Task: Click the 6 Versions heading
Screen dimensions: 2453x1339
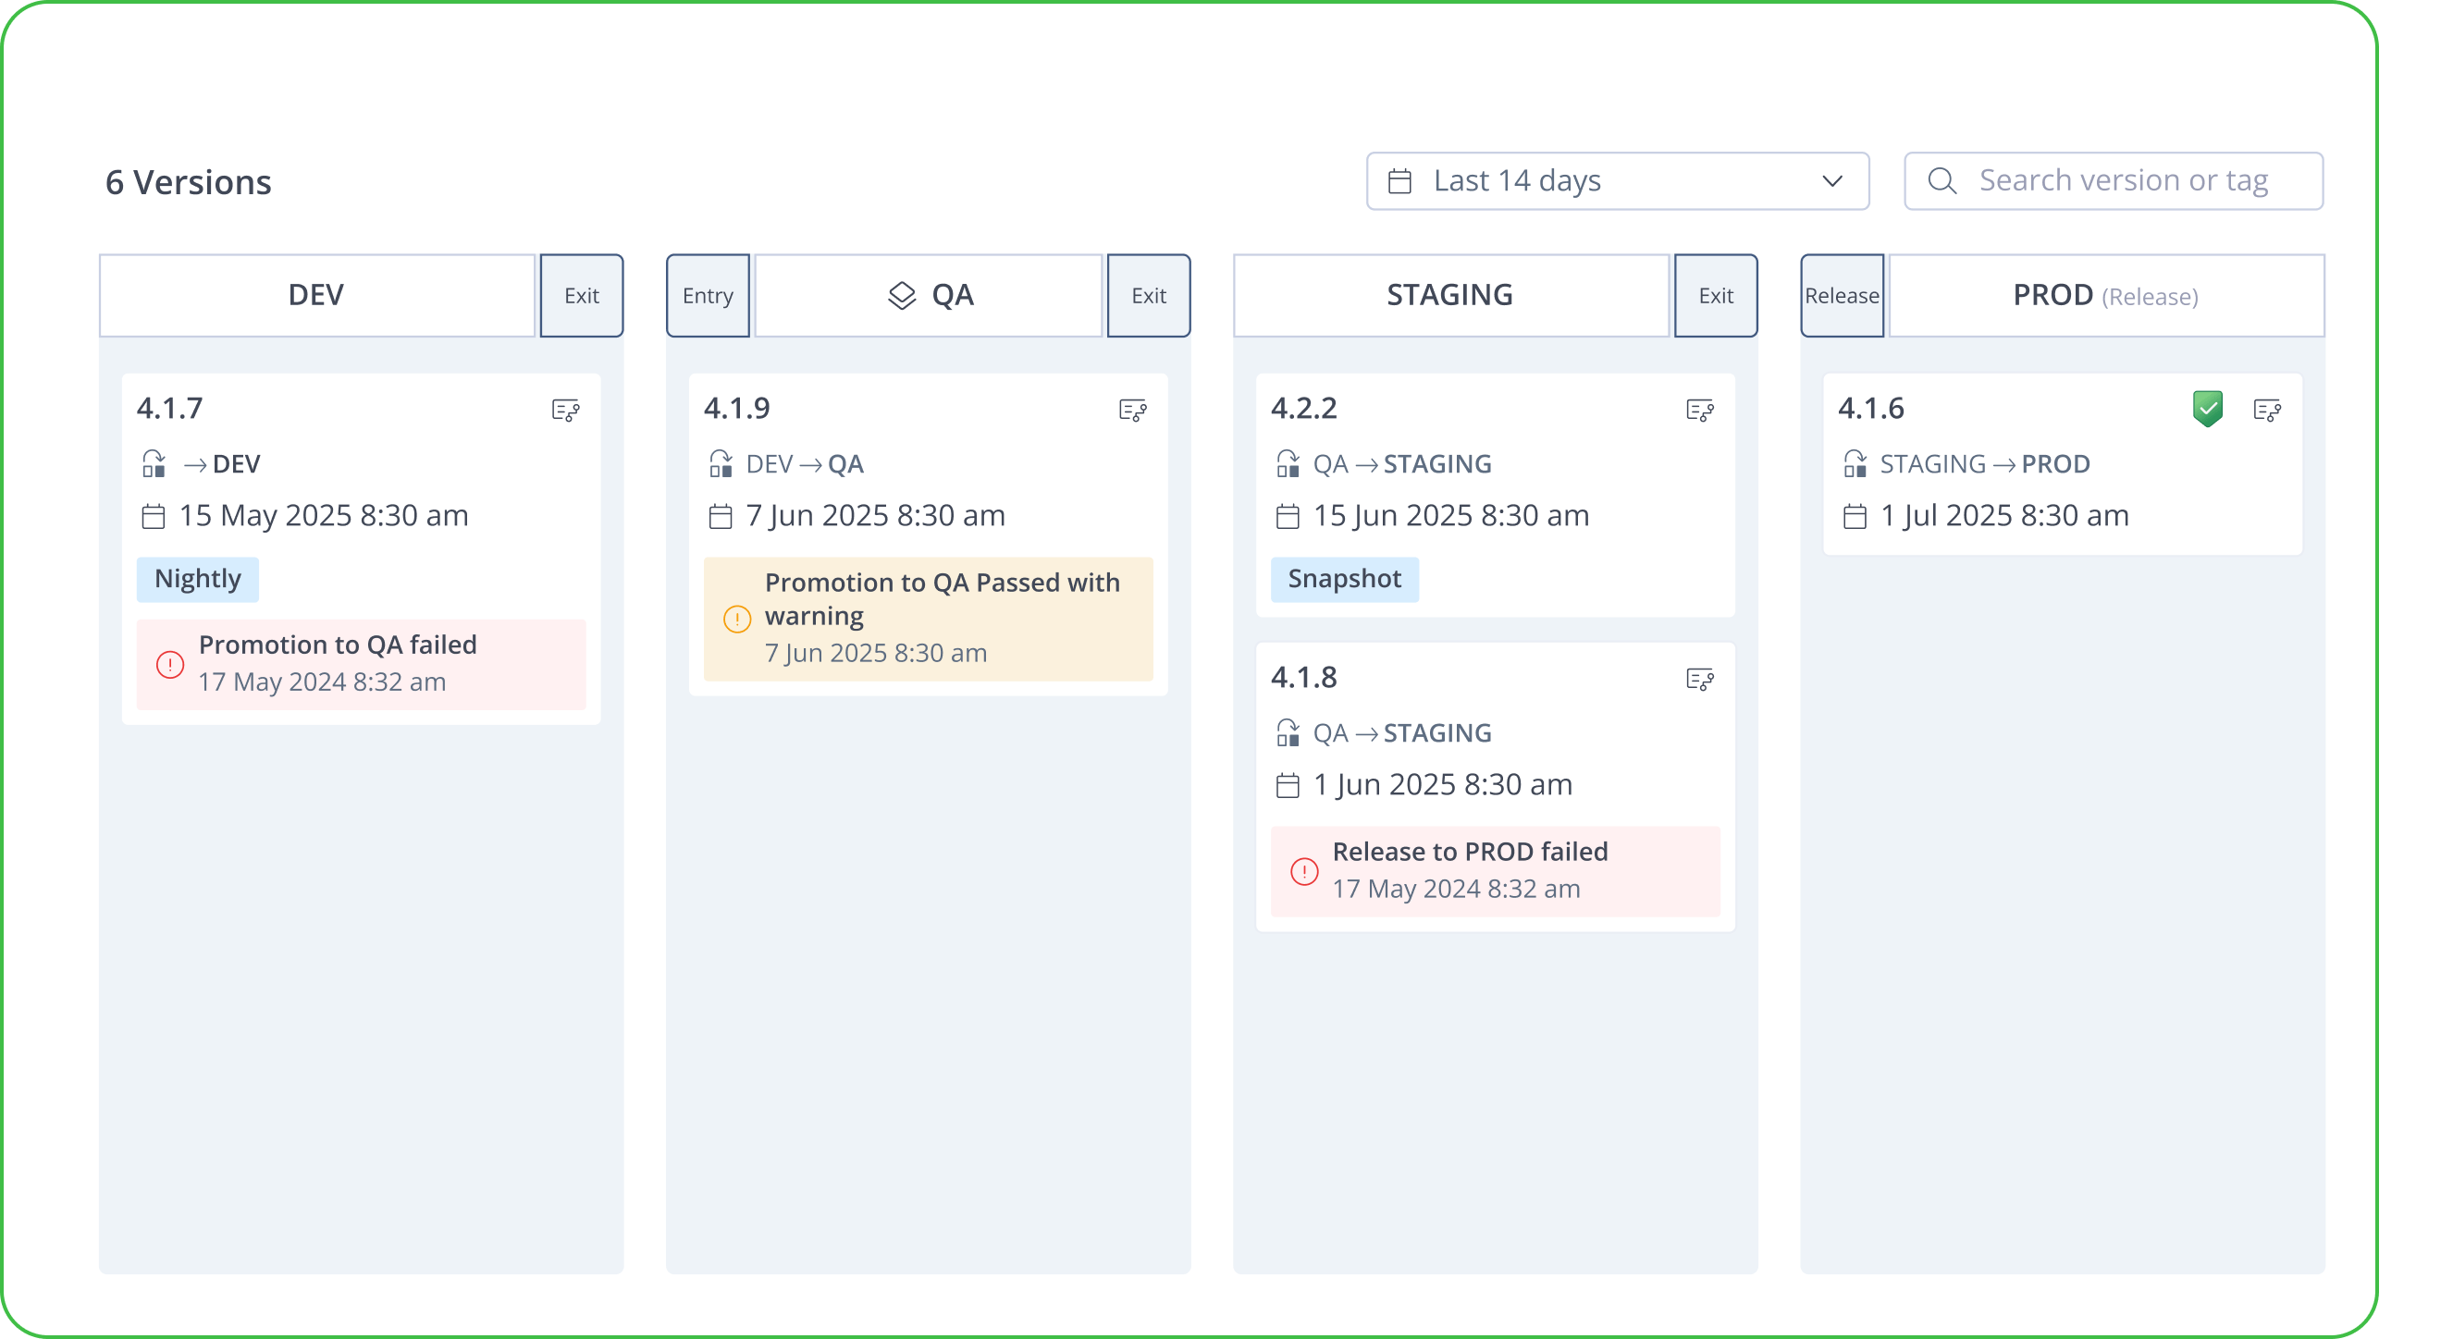Action: (x=189, y=183)
